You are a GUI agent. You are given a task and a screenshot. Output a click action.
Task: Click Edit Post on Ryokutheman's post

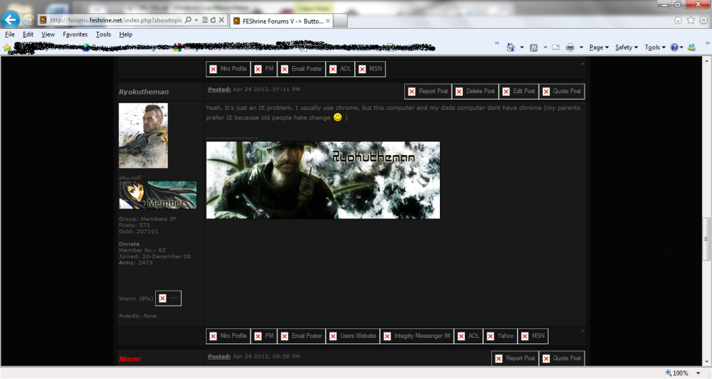click(x=519, y=91)
